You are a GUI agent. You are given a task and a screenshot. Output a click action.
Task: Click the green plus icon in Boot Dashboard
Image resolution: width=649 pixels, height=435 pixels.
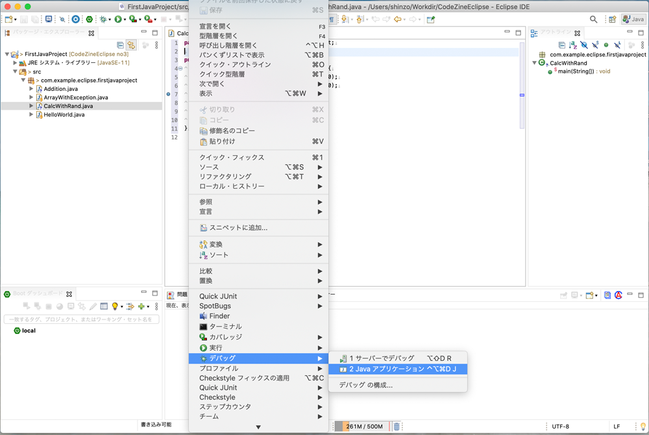(x=141, y=306)
